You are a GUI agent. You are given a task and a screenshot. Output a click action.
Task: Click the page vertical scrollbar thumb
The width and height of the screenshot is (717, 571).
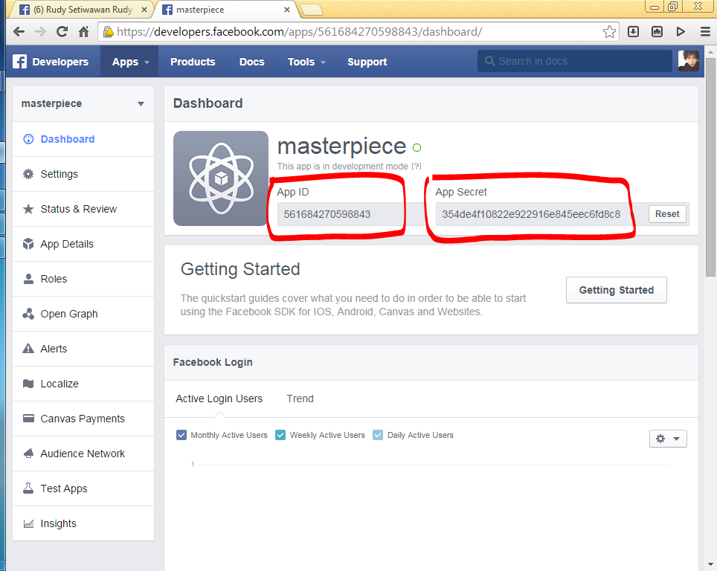click(x=710, y=167)
